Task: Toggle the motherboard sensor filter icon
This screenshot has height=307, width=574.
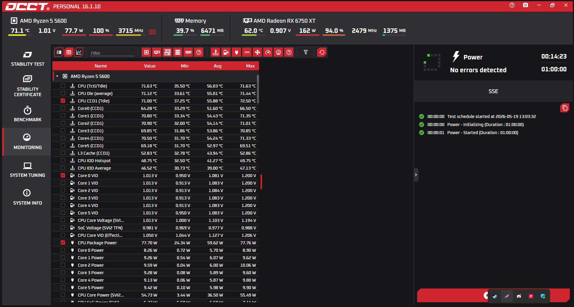Action: [167, 52]
